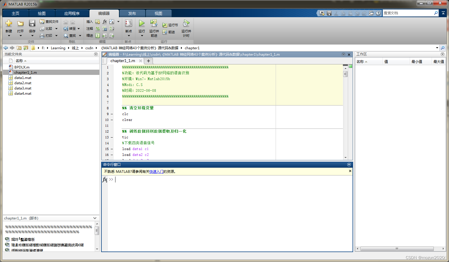The image size is (449, 262).
Task: Click the switch windows icon in quick access bar
Action: (371, 13)
